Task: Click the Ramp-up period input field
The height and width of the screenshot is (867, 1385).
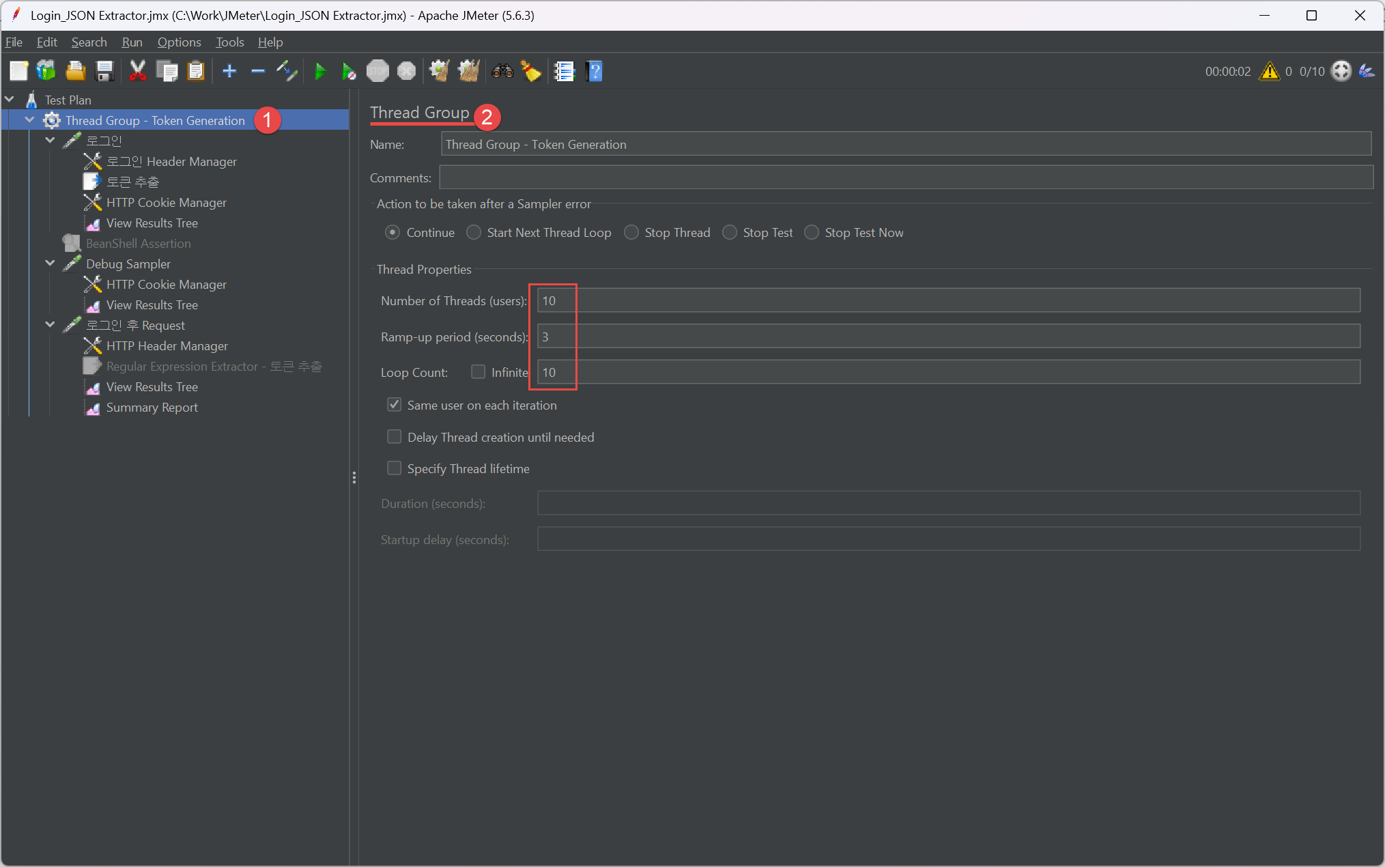Action: click(x=947, y=337)
